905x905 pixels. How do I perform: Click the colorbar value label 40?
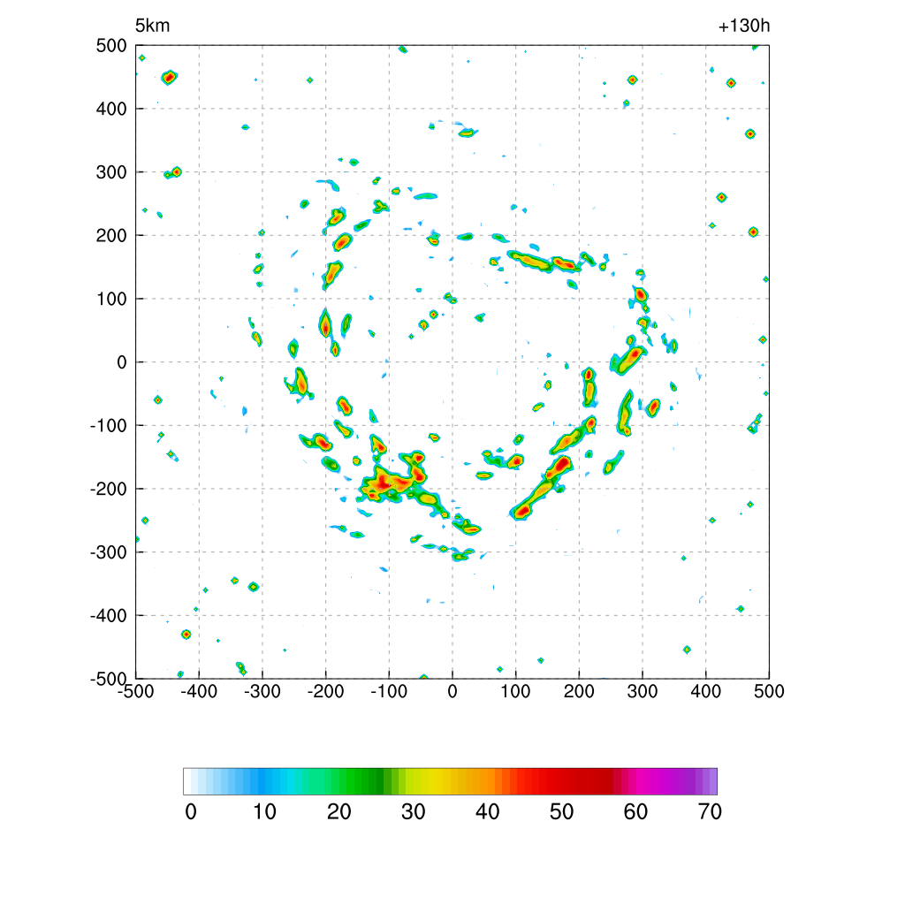(x=487, y=812)
